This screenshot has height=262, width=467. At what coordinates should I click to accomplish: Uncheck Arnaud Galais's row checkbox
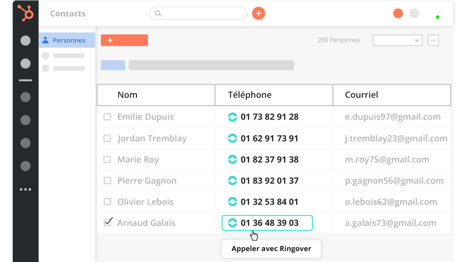[107, 222]
